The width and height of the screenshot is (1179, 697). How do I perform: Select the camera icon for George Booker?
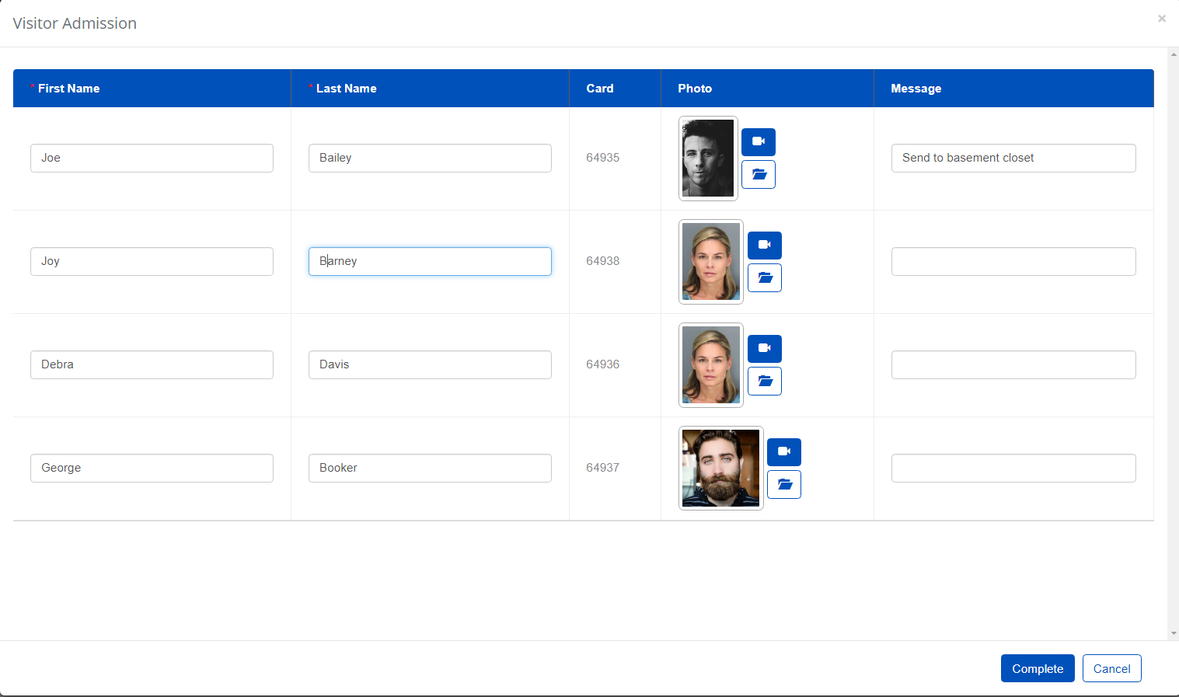tap(783, 451)
